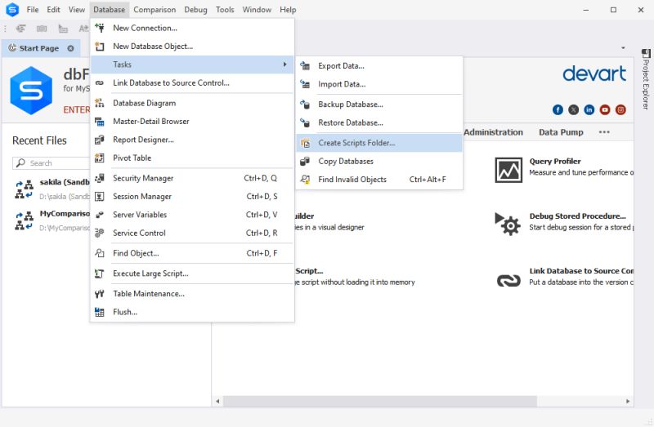Open devart LinkedIn page icon
Screen dimensions: 654x427
pos(589,109)
